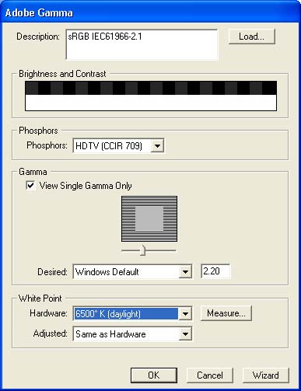Viewport: 301px width, 391px height.
Task: Click the gamma preview gray square
Action: click(x=149, y=218)
